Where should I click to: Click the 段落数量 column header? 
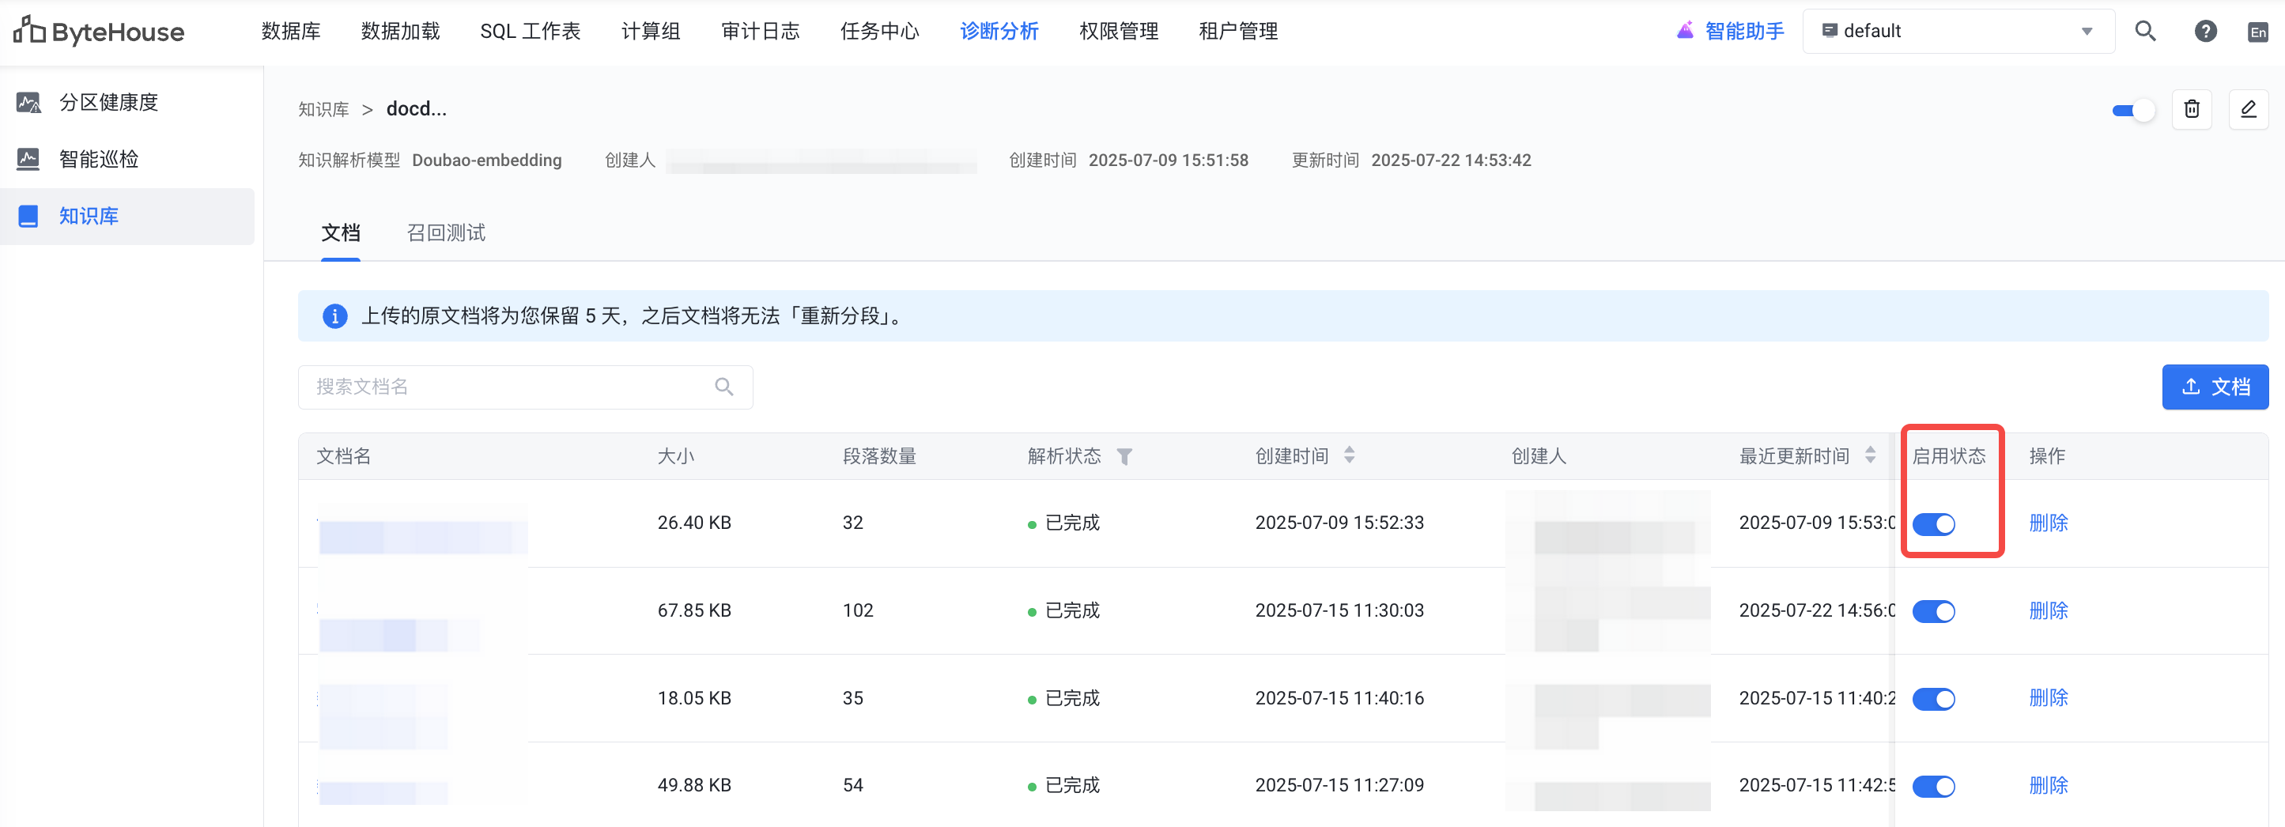879,456
